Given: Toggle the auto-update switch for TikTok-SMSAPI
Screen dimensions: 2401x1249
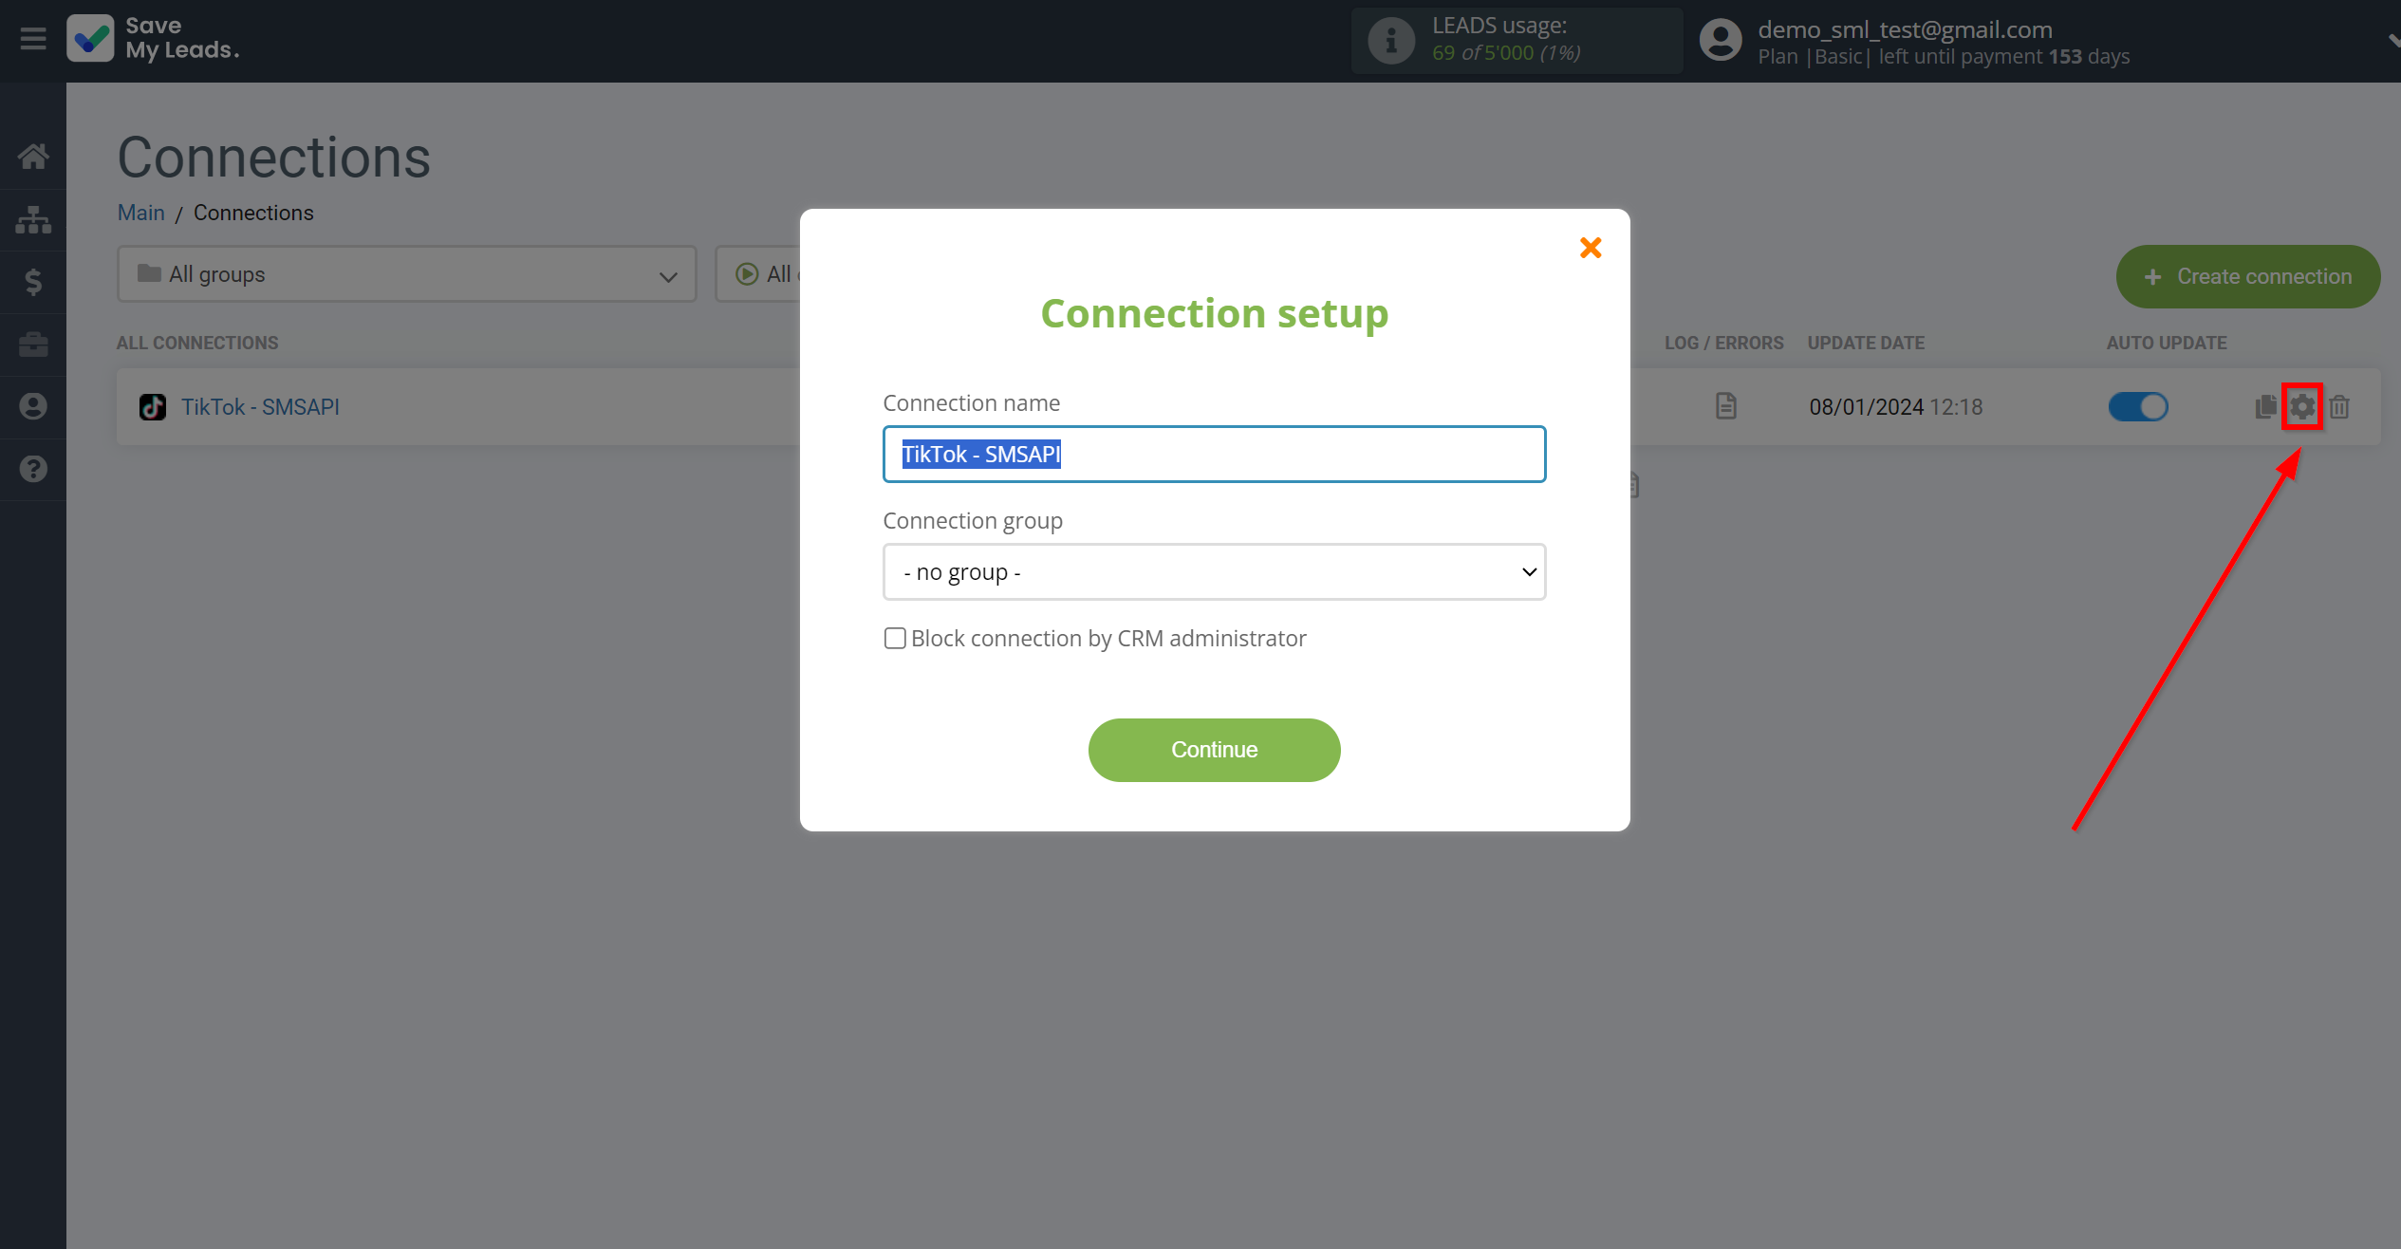Looking at the screenshot, I should pyautogui.click(x=2137, y=407).
